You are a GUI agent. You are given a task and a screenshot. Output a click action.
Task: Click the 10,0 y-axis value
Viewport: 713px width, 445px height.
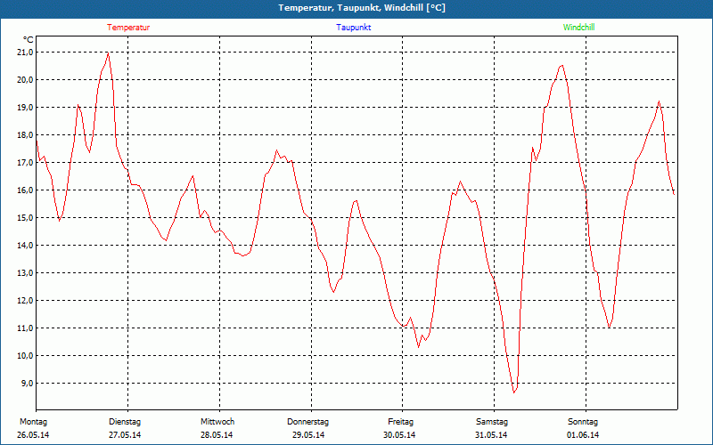(25, 356)
